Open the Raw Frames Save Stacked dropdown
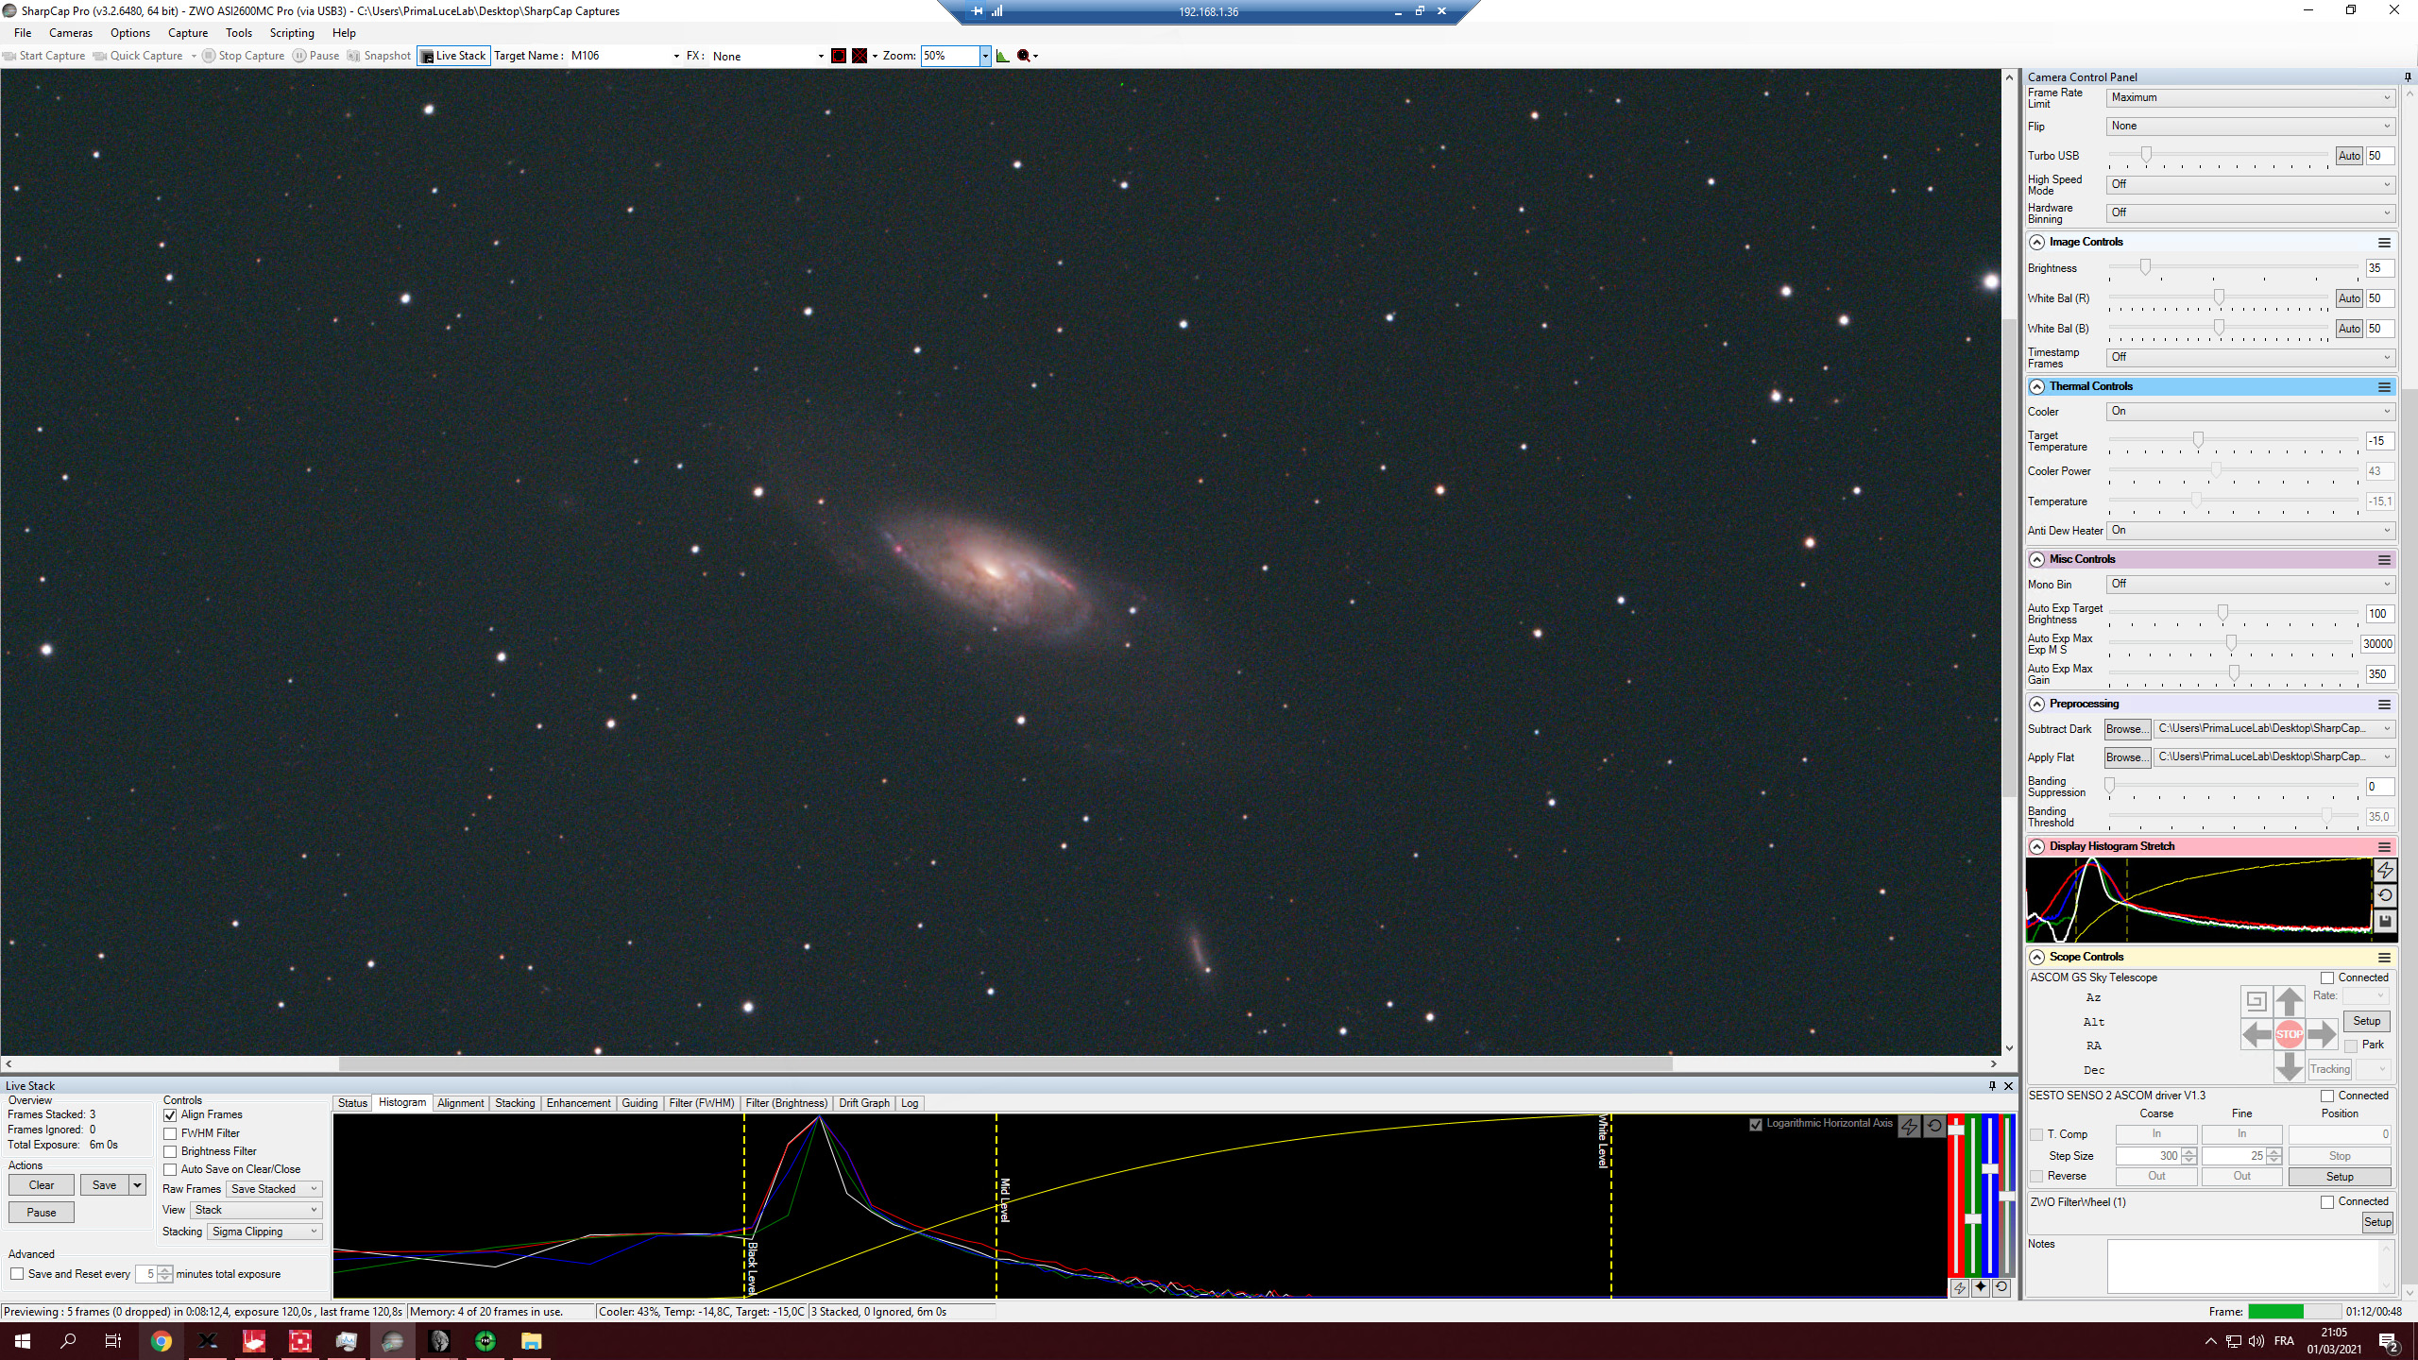The width and height of the screenshot is (2418, 1360). (274, 1189)
